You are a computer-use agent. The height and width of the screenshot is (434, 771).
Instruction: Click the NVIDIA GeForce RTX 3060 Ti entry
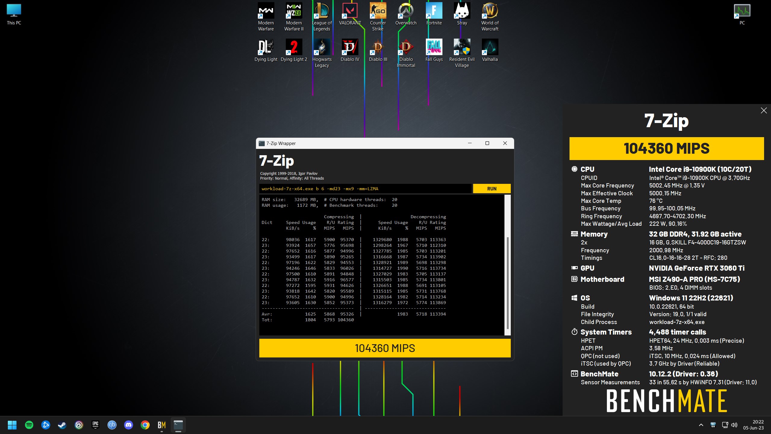[696, 268]
